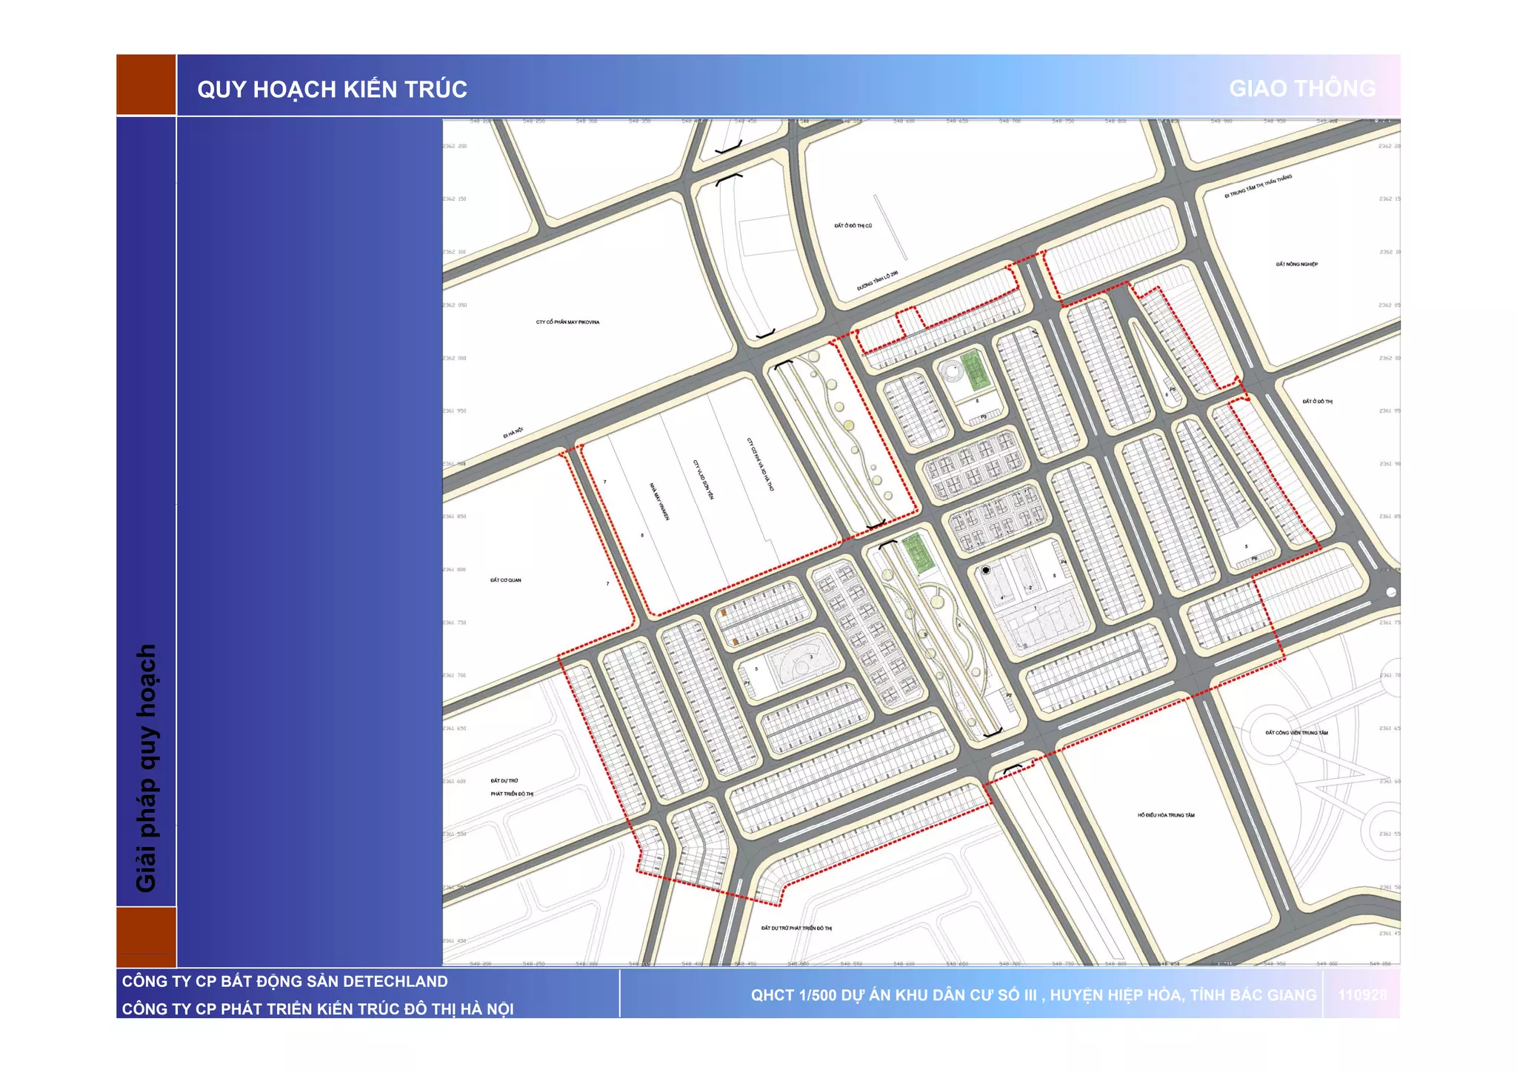Click CÔNG TY CP PHÁT TRIỂN KIẾN TRÚC ĐÔ THỊ text

click(x=317, y=1009)
